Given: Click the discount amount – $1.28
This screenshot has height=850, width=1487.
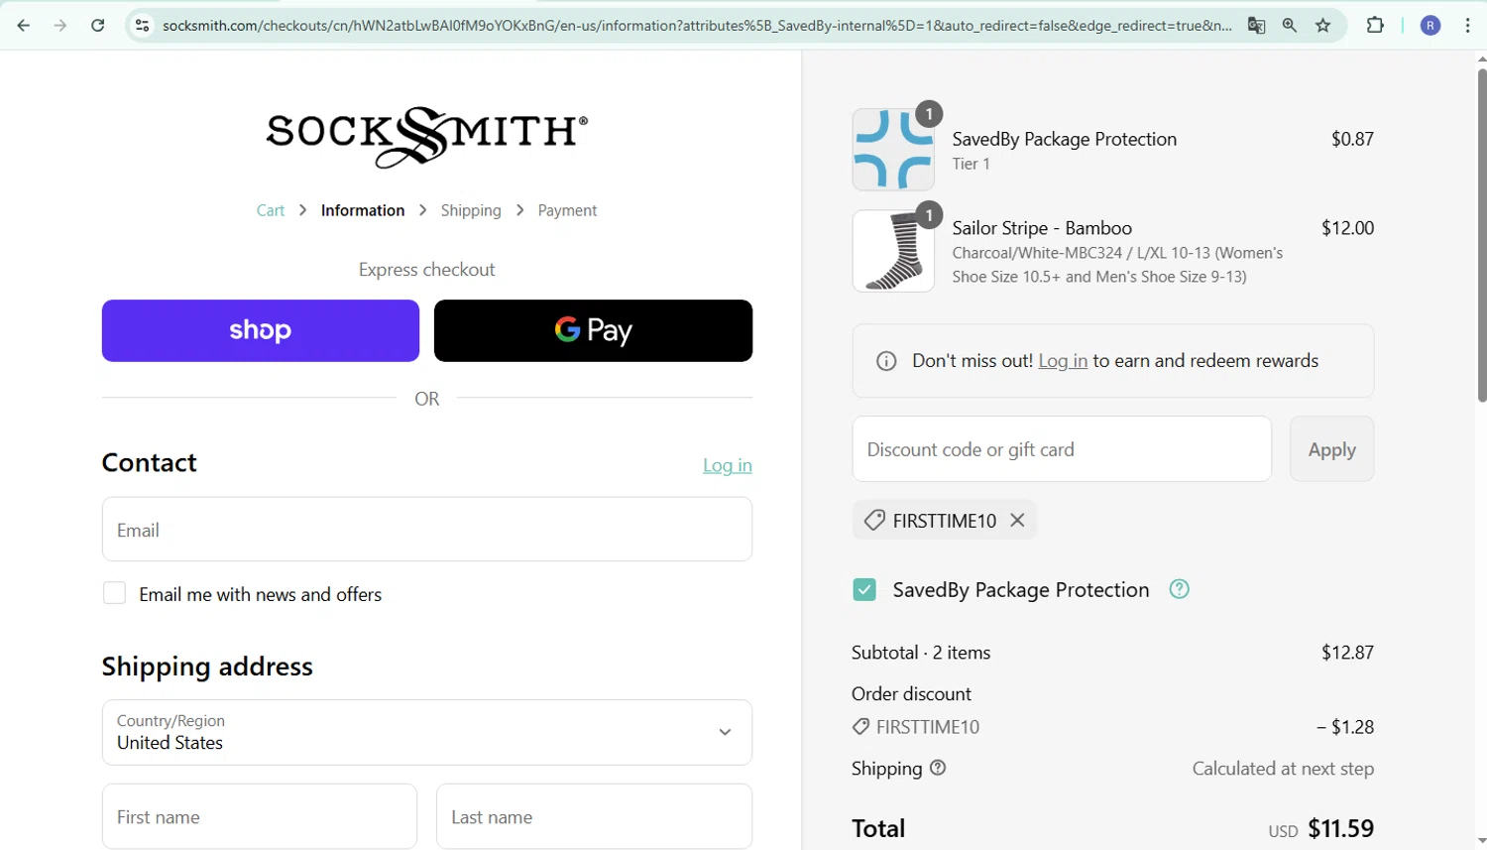Looking at the screenshot, I should (1345, 727).
